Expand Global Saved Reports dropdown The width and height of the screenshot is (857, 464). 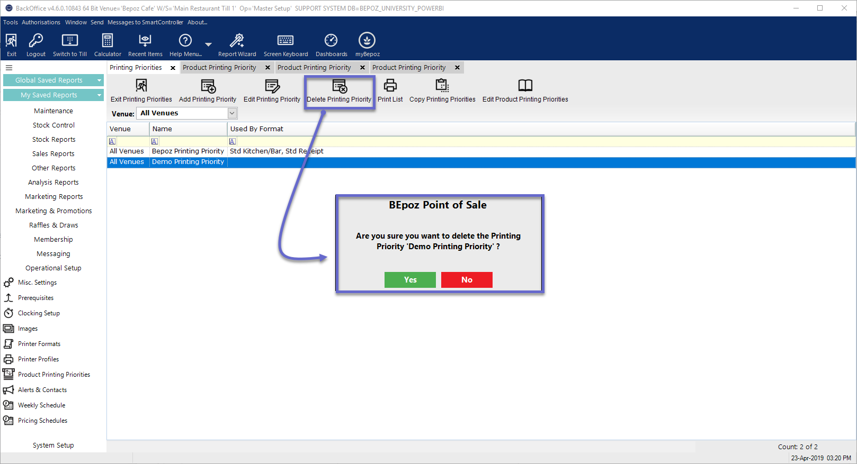coord(99,80)
